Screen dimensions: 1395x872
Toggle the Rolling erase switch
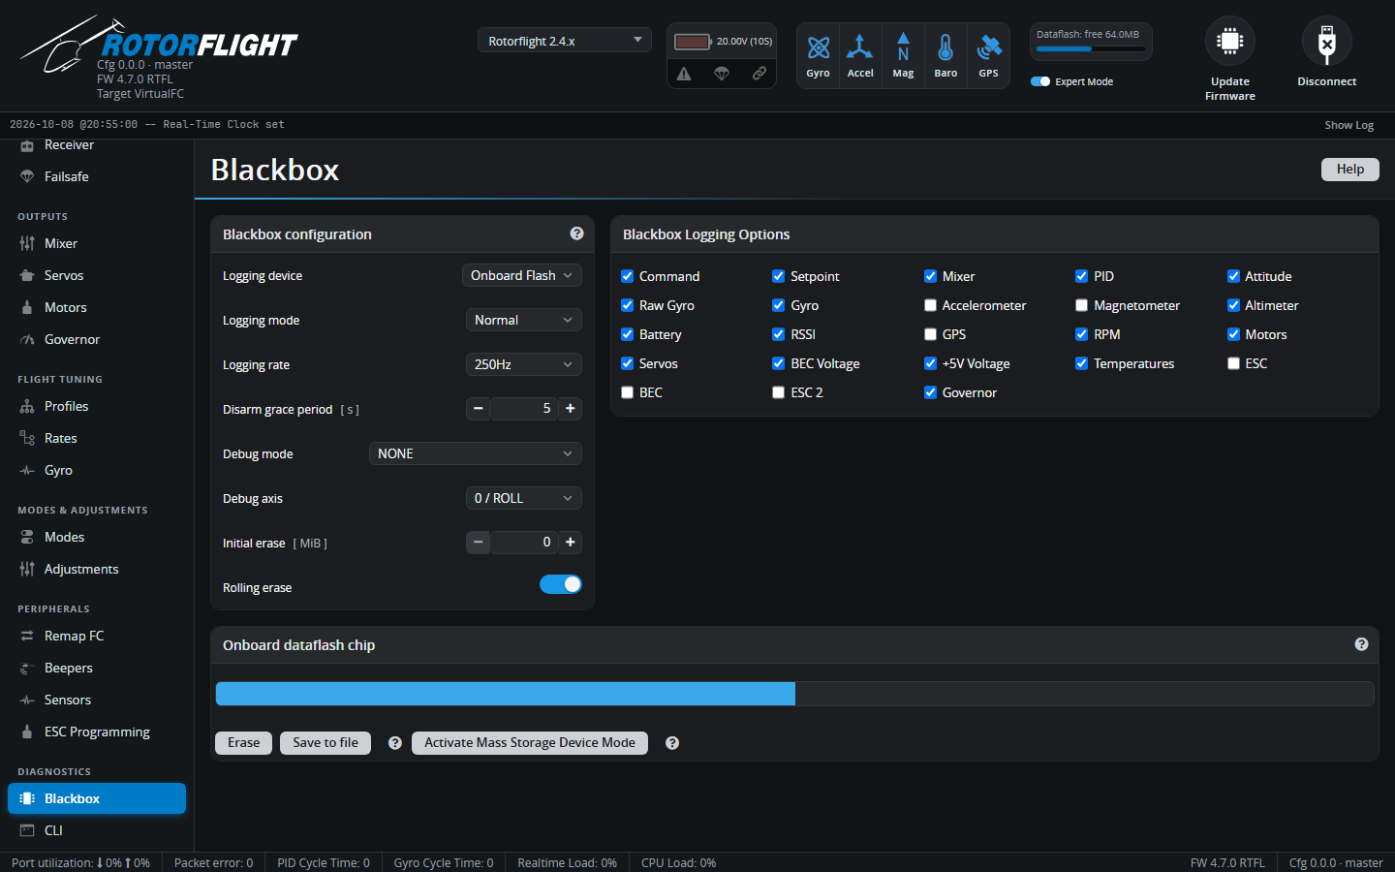point(561,584)
